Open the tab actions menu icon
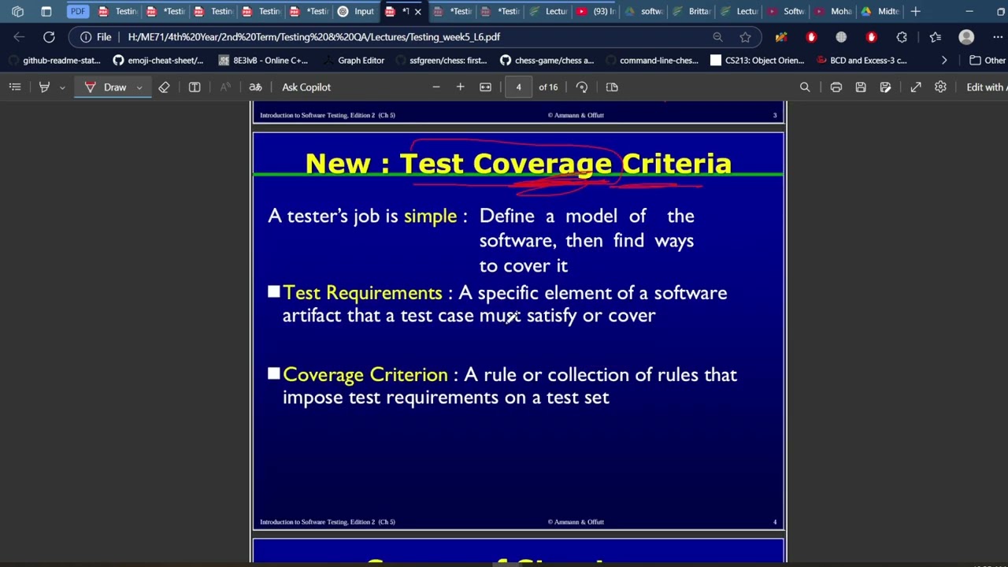The width and height of the screenshot is (1008, 567). 46,12
